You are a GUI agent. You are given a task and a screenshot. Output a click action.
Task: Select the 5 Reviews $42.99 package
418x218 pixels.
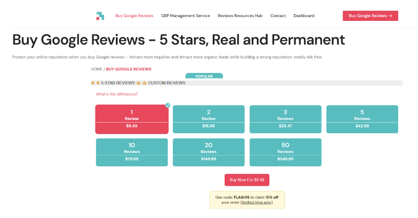pos(362,119)
